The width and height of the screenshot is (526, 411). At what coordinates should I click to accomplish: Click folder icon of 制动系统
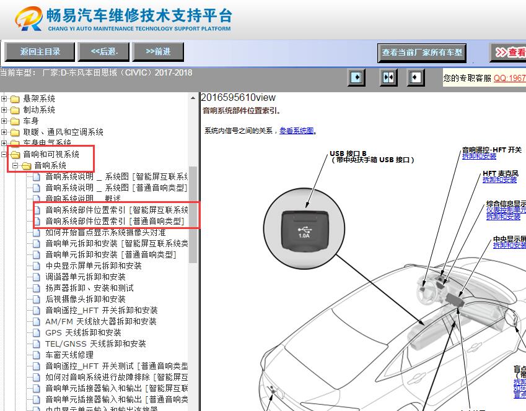coord(15,110)
